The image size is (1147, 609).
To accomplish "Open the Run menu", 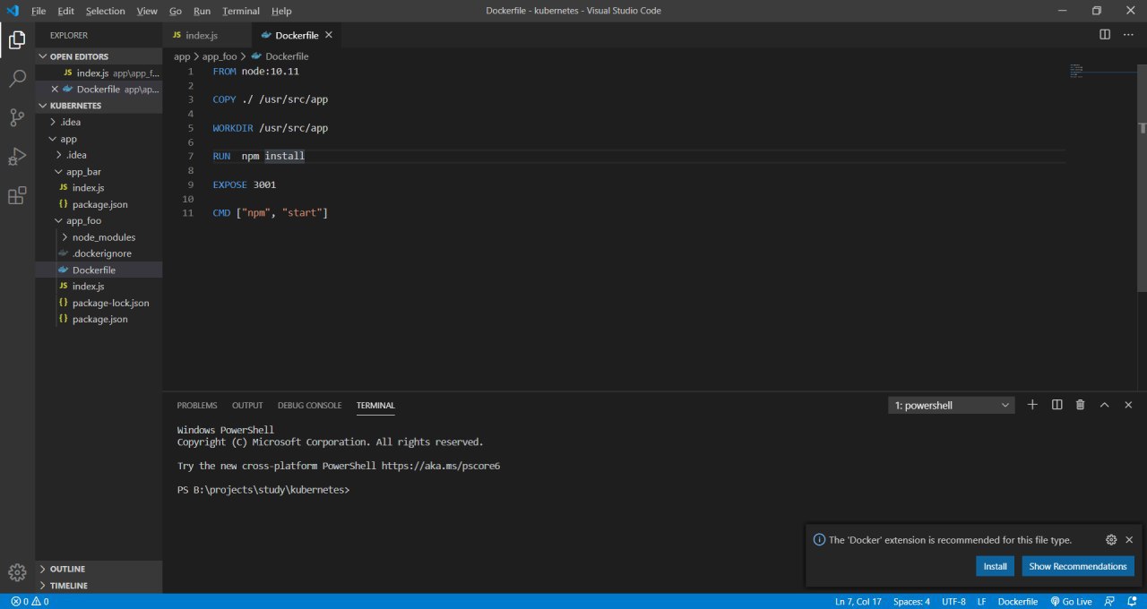I will pyautogui.click(x=203, y=11).
